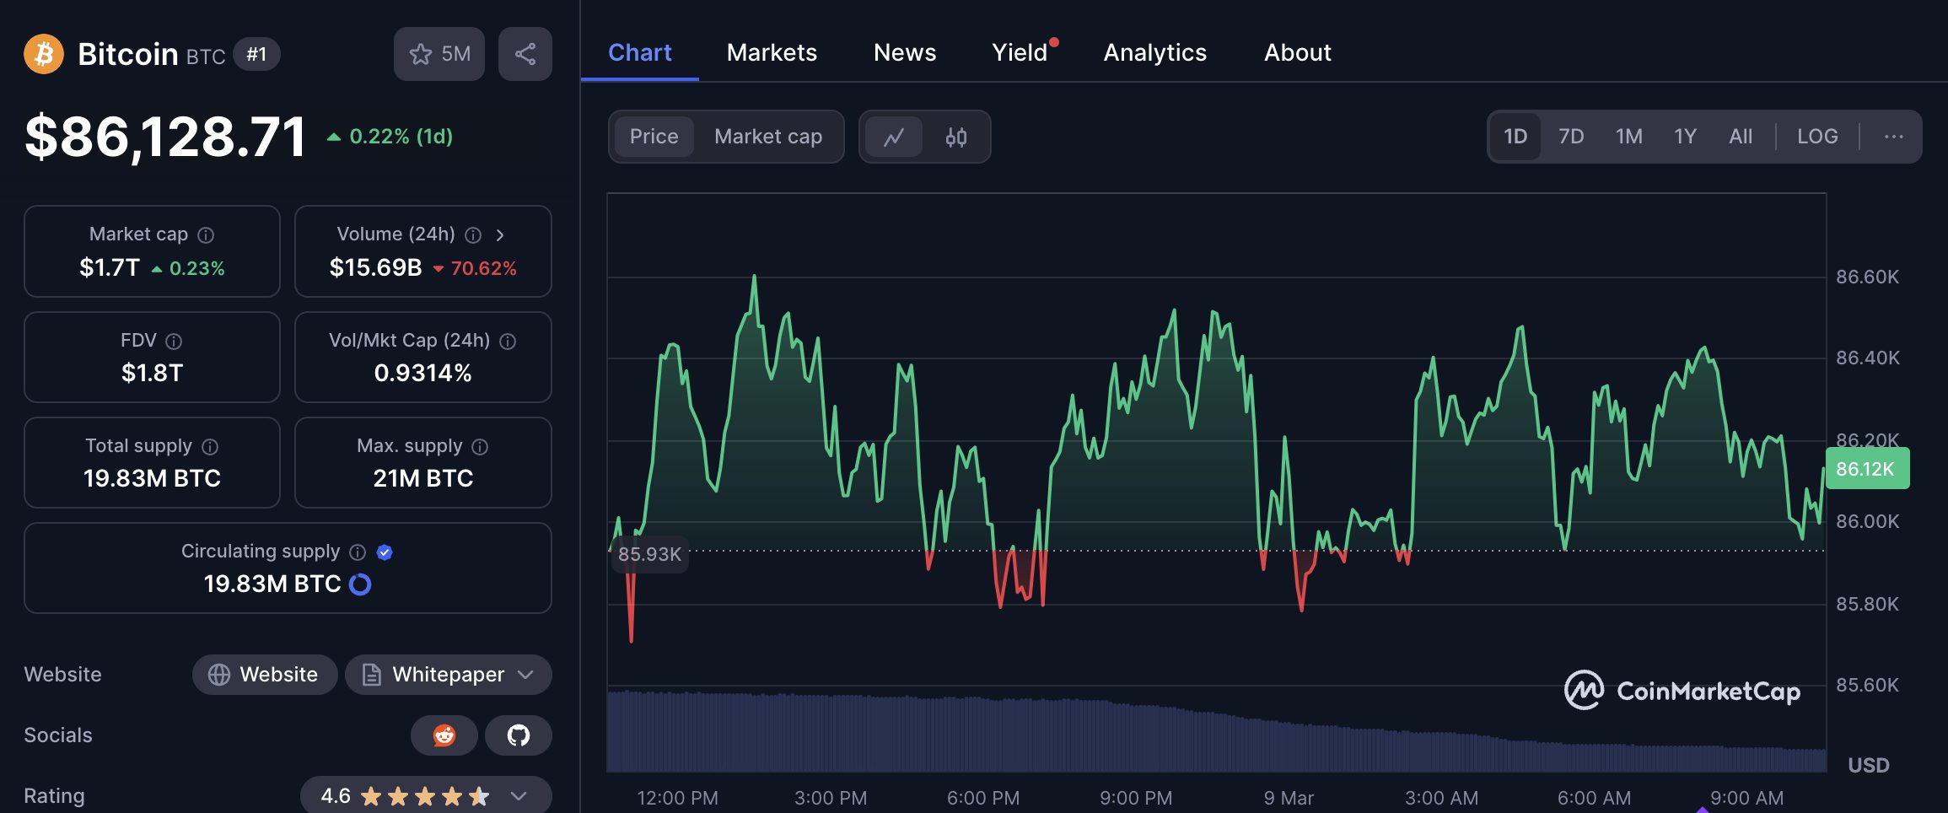Open the Analytics tab

(x=1154, y=52)
